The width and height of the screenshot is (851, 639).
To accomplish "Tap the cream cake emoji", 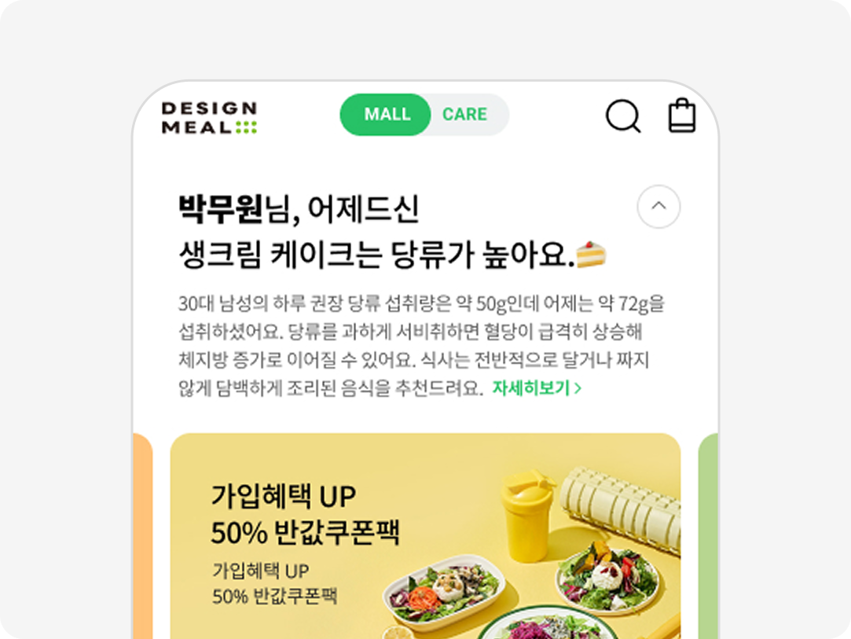I will (x=590, y=254).
